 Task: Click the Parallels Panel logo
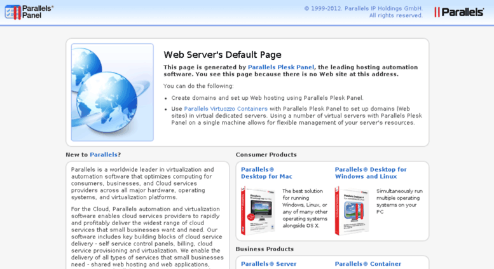pyautogui.click(x=29, y=12)
